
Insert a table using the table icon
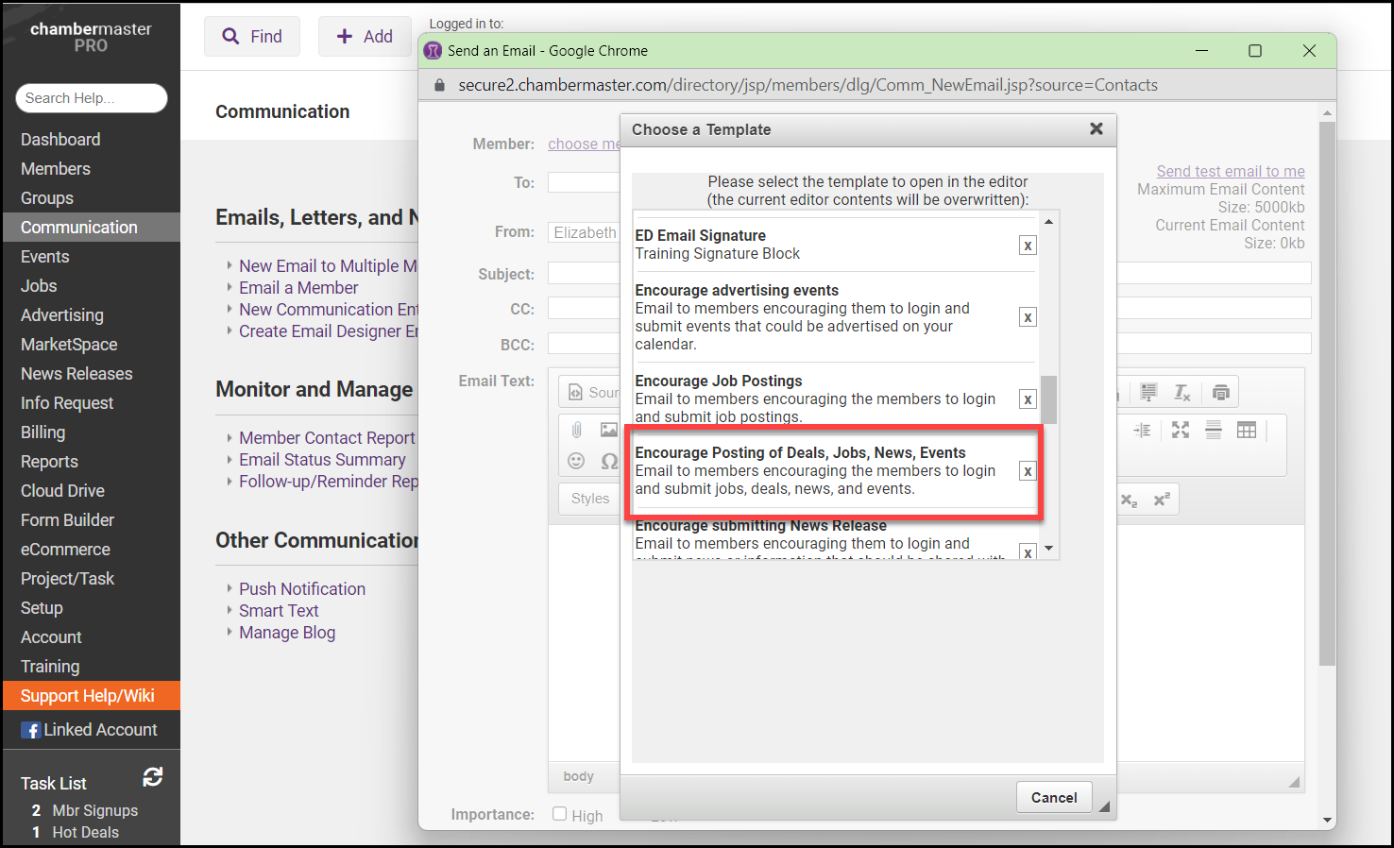pos(1247,430)
